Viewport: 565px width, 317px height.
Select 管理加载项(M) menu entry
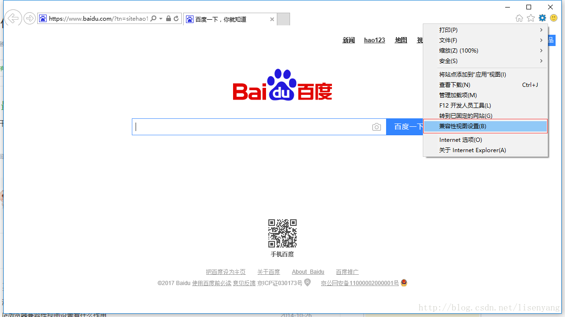(485, 95)
